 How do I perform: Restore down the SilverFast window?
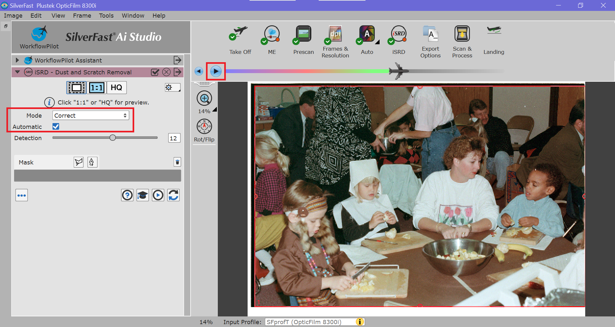580,5
